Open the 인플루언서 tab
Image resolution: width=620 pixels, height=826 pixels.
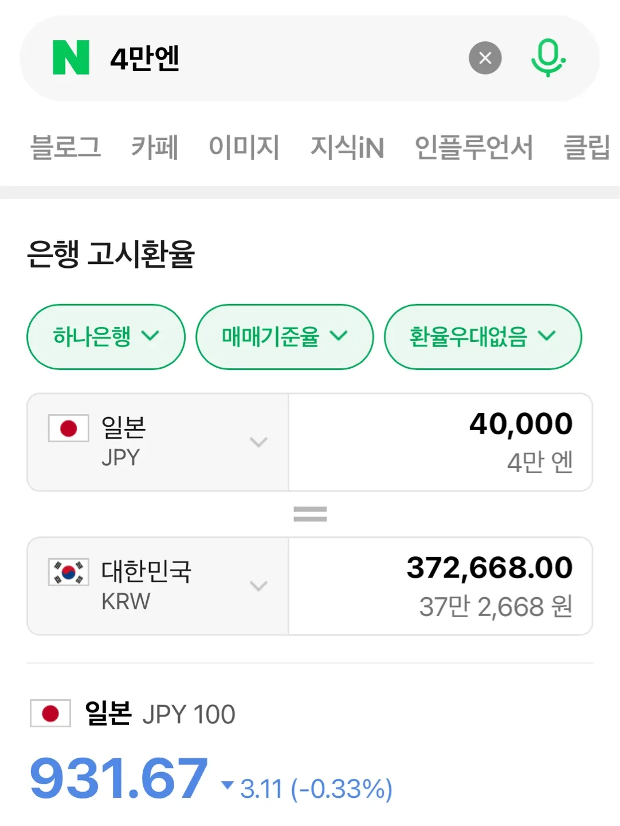[474, 147]
